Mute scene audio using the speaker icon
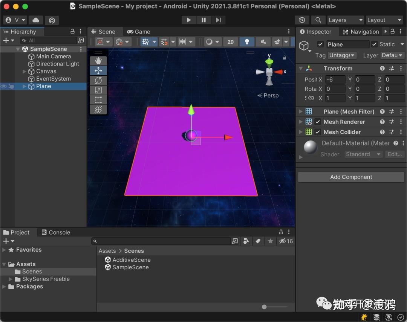The image size is (407, 322). [x=263, y=42]
